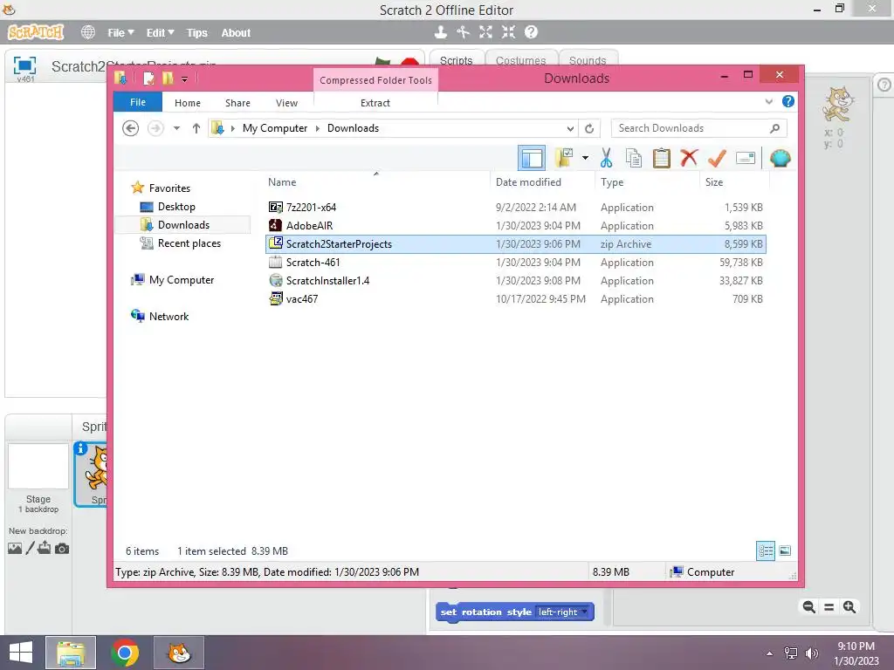Select Network in the navigation pane
The width and height of the screenshot is (894, 670).
(168, 316)
